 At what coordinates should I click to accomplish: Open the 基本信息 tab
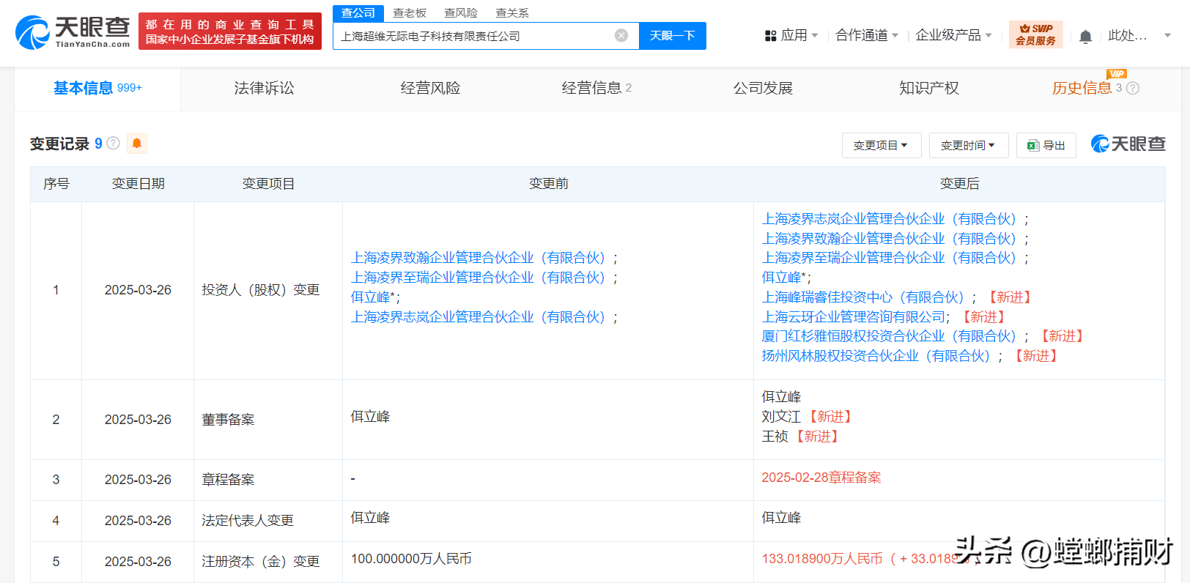tap(97, 88)
